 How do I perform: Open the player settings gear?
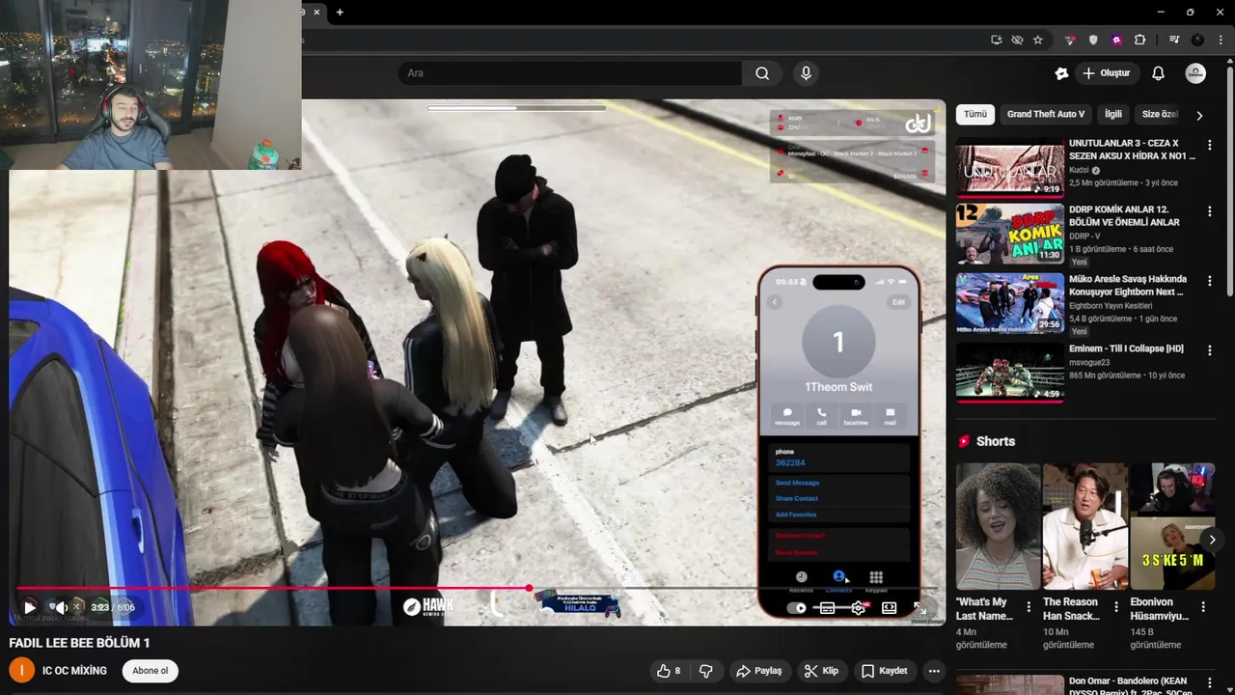858,608
